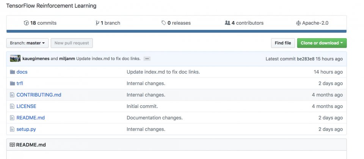
Task: Open the Branch: master dropdown
Action: (27, 43)
